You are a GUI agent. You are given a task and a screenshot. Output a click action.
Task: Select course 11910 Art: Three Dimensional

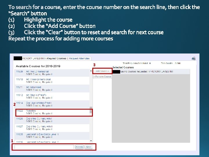click(x=52, y=81)
